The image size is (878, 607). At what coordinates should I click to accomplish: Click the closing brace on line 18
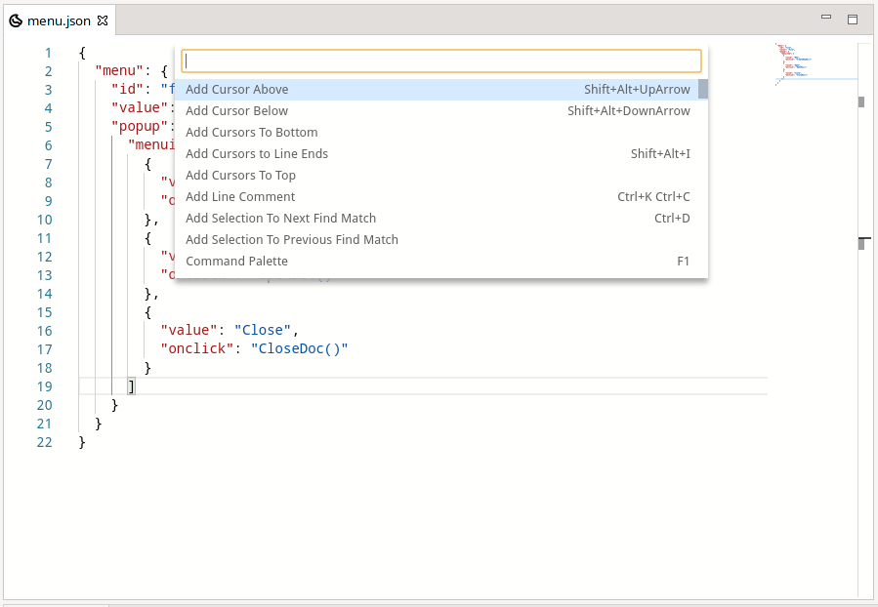(147, 368)
